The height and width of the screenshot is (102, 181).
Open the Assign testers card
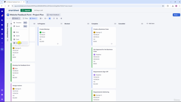point(23,92)
